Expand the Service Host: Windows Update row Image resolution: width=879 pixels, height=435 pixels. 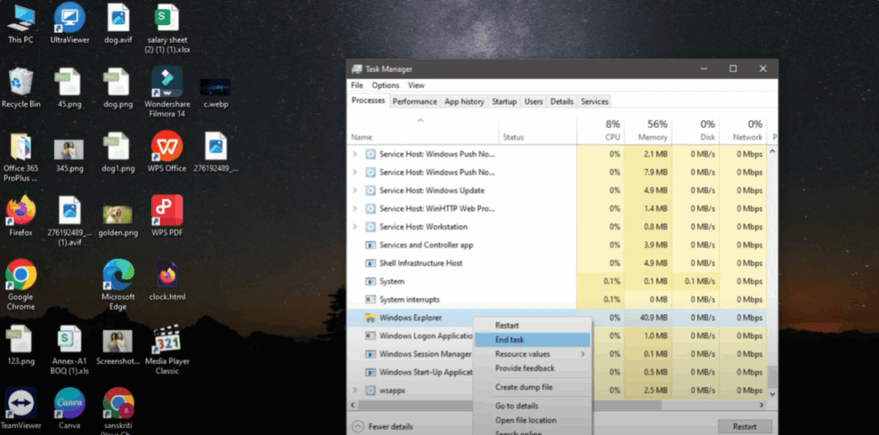click(x=355, y=190)
